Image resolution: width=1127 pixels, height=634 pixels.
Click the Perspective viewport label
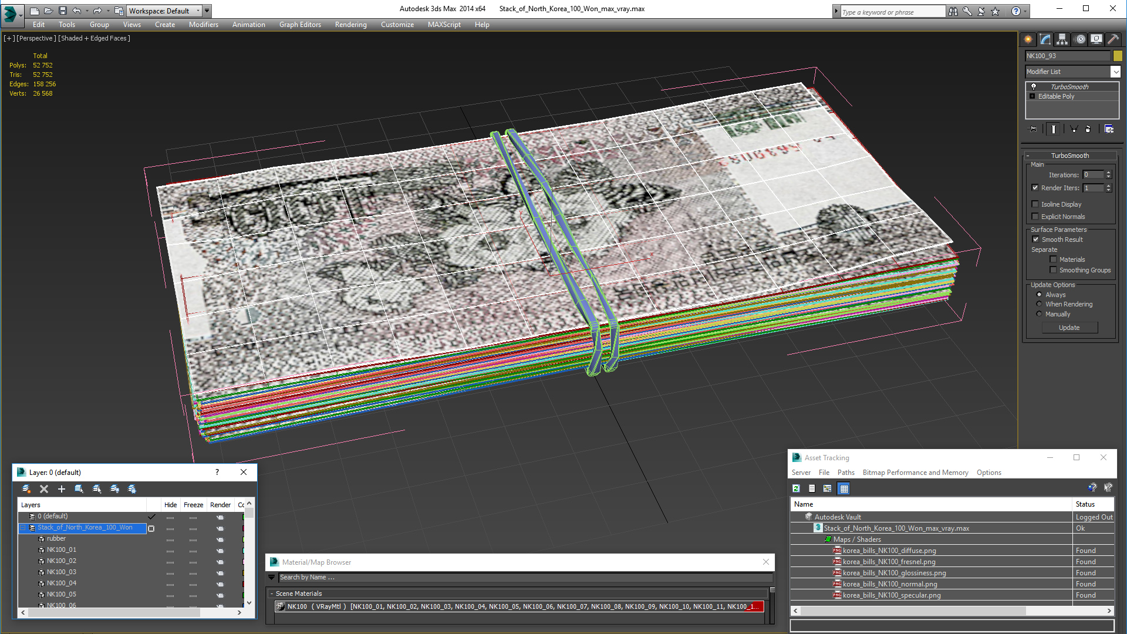36,38
